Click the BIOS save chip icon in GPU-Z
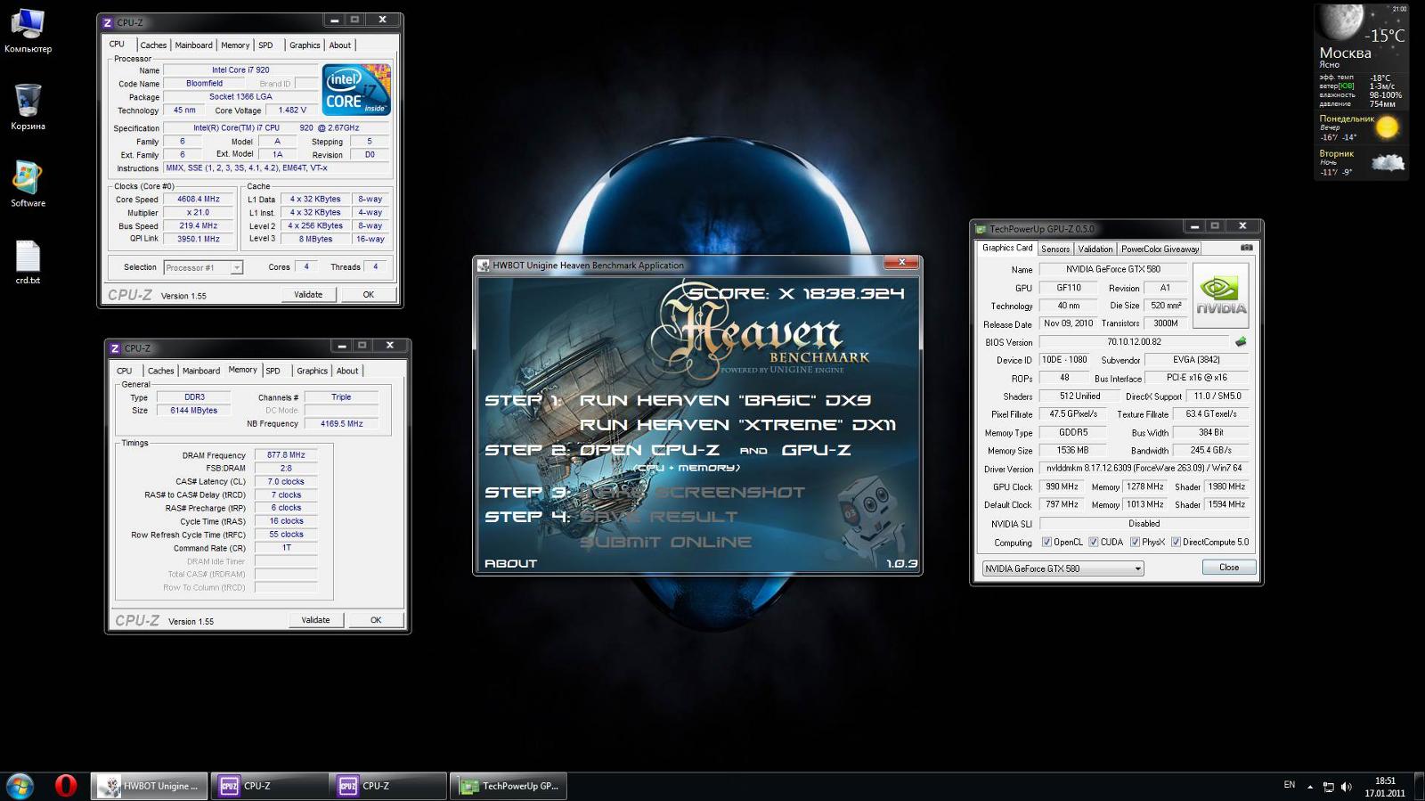Image resolution: width=1425 pixels, height=801 pixels. pyautogui.click(x=1241, y=342)
